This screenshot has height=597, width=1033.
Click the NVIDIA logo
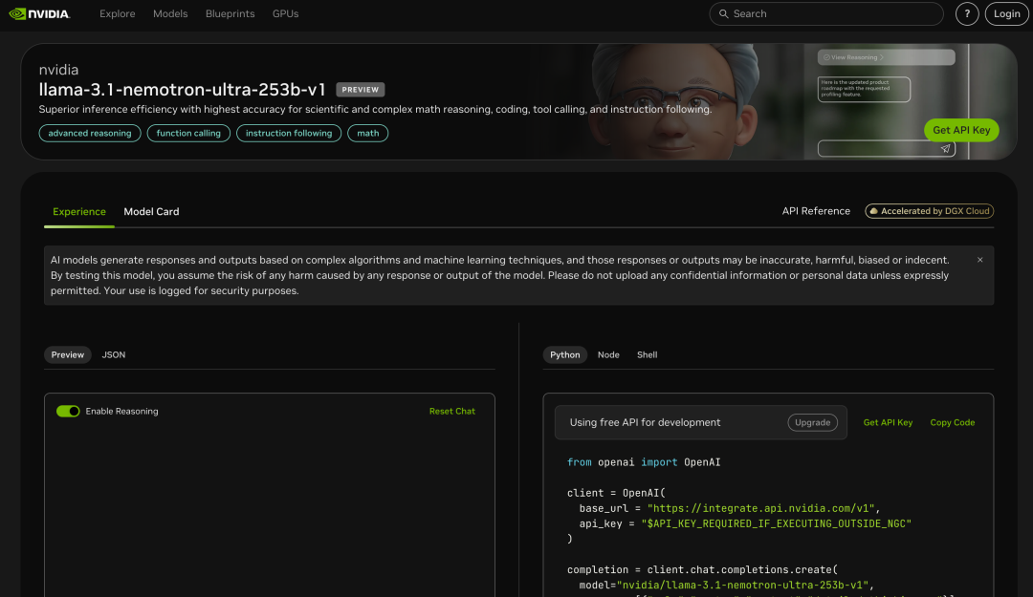tap(39, 13)
